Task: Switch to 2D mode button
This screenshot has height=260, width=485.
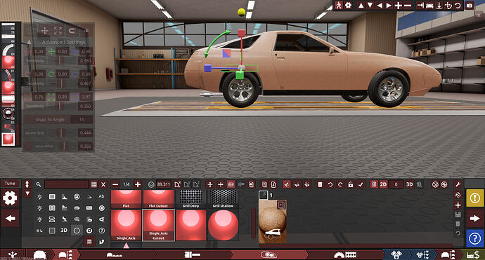Action: point(383,184)
